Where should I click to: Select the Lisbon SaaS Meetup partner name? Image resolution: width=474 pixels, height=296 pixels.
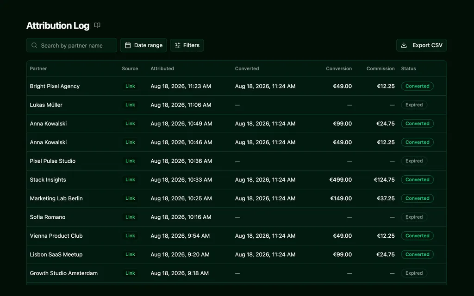[56, 255]
